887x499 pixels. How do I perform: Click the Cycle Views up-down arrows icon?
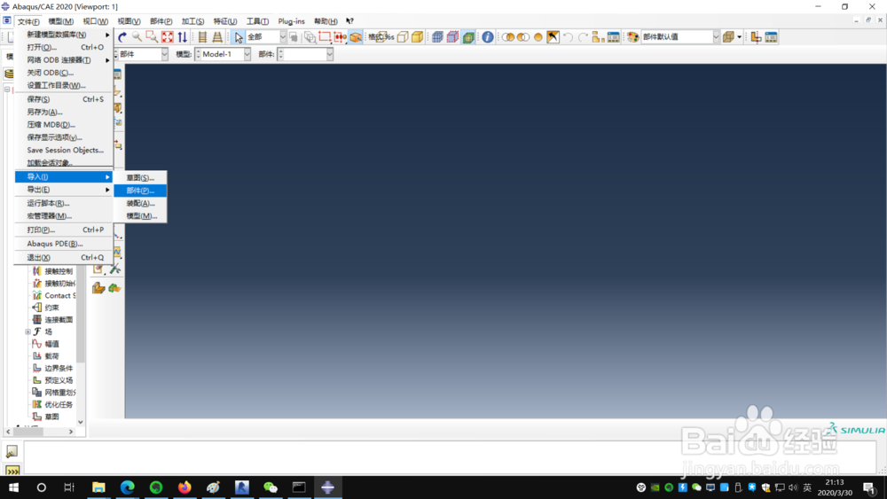point(182,37)
